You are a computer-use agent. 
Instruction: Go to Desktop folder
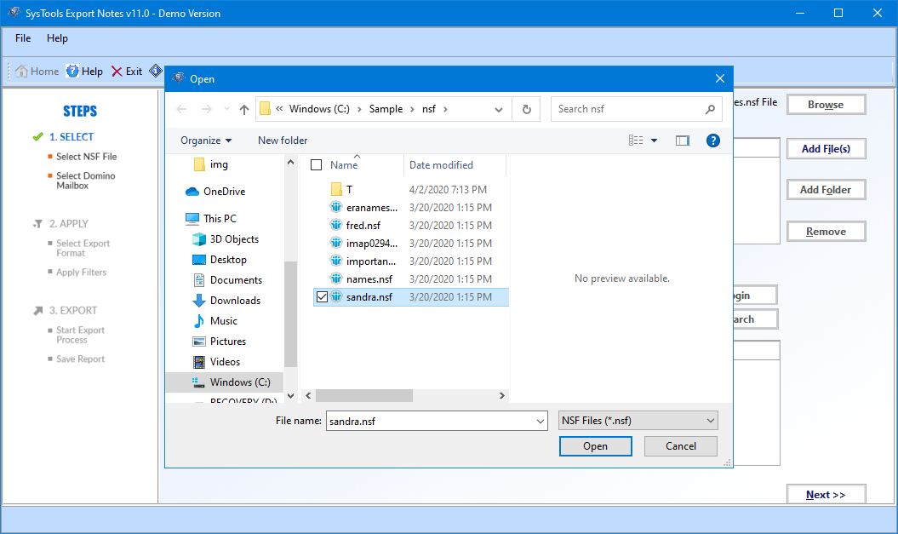[x=220, y=260]
